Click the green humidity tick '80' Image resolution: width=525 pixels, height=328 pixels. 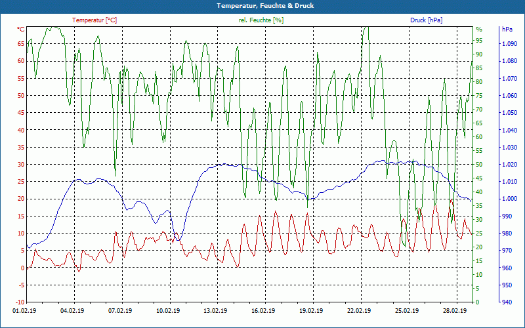(x=479, y=81)
